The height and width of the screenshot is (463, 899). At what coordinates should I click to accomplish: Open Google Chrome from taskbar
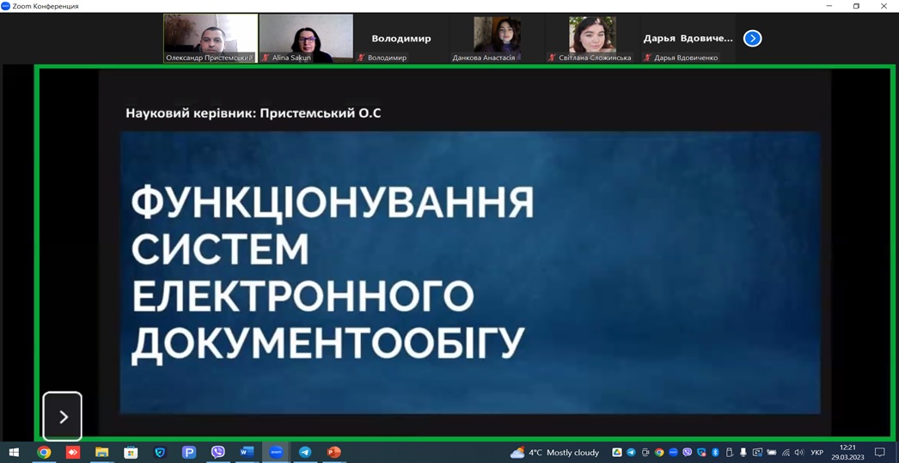[x=44, y=452]
